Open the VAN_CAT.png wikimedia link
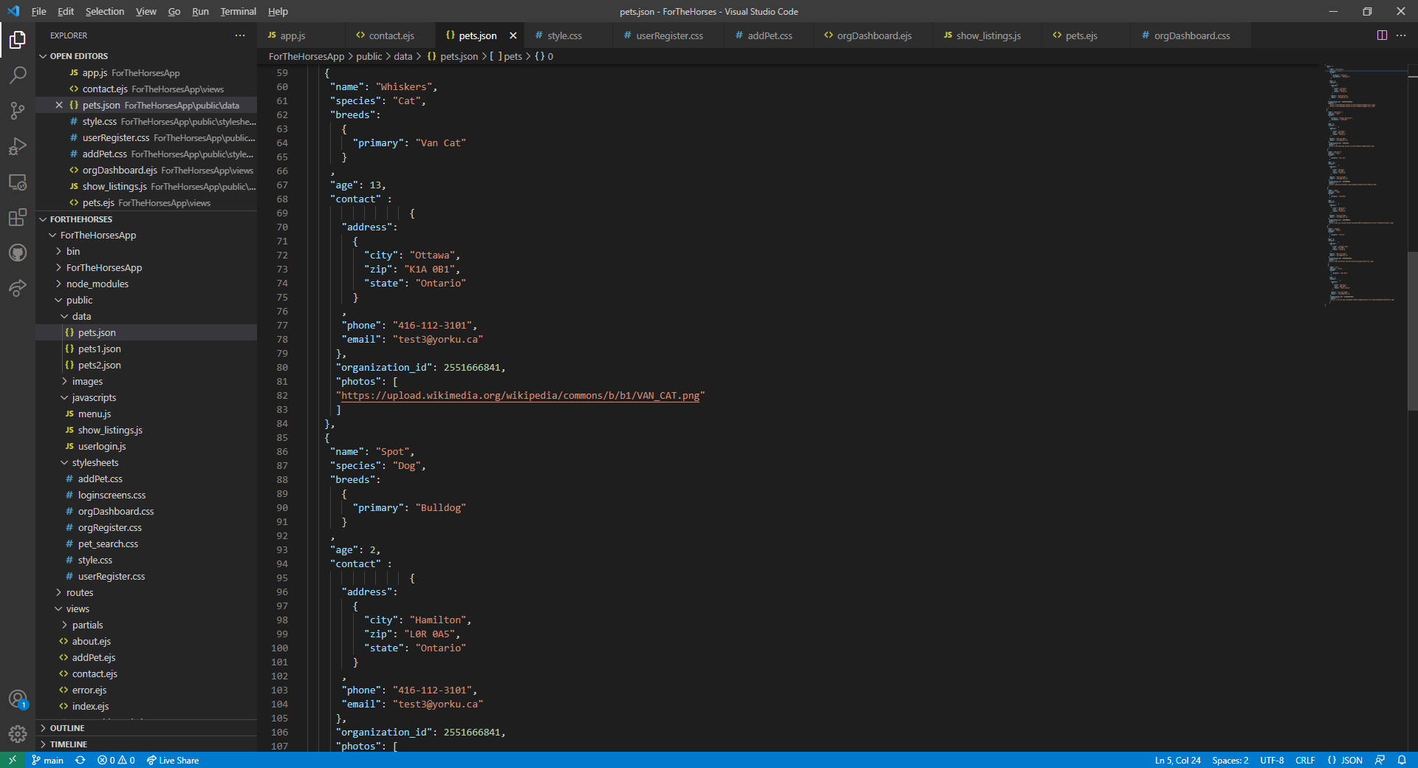 tap(520, 396)
